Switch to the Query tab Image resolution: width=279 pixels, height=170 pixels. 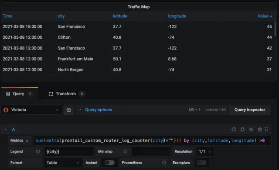(x=20, y=93)
